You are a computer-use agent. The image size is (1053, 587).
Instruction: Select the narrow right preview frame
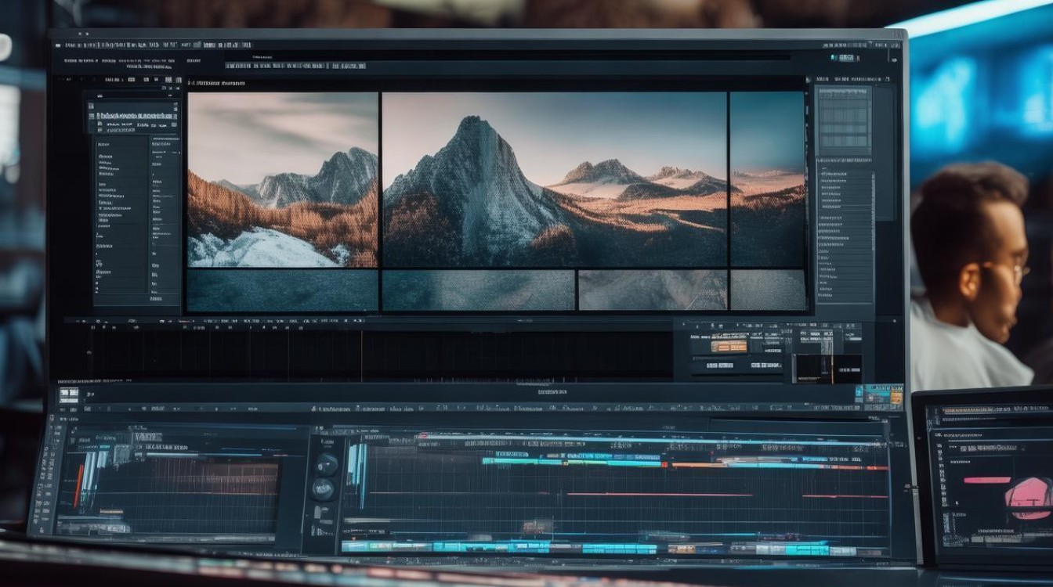coord(767,180)
